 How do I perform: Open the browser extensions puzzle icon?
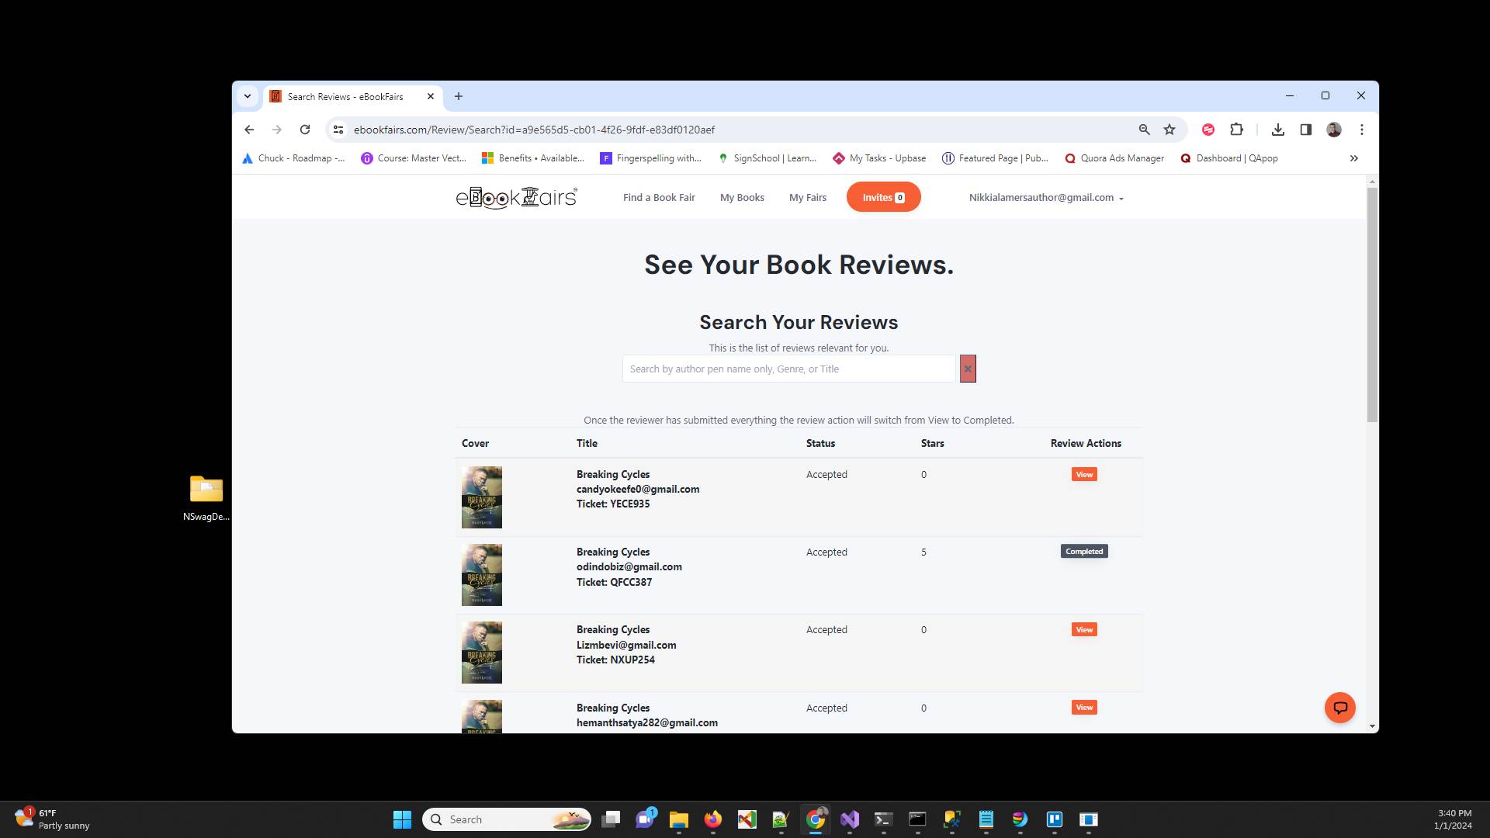(1236, 130)
